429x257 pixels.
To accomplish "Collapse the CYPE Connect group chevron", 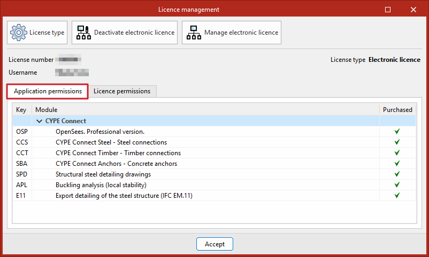I will (40, 121).
